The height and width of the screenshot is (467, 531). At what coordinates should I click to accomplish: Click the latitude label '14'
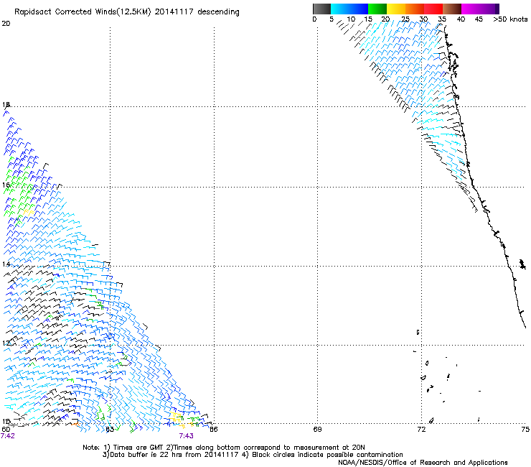point(6,264)
